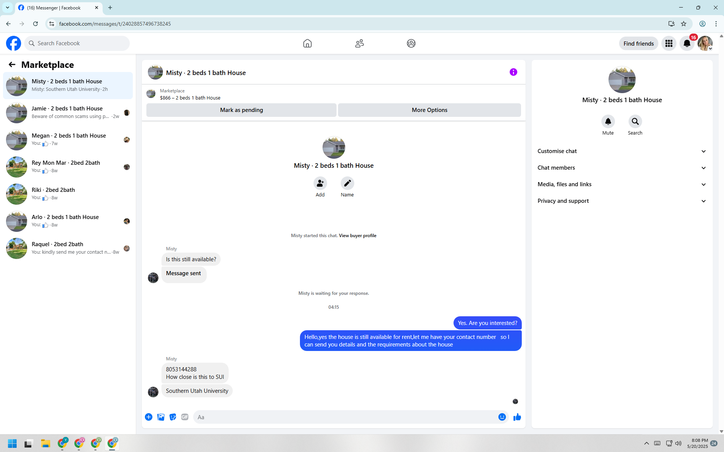Open Rey Mon Mar 2bed 2bath conversation
724x452 pixels.
[x=68, y=167]
